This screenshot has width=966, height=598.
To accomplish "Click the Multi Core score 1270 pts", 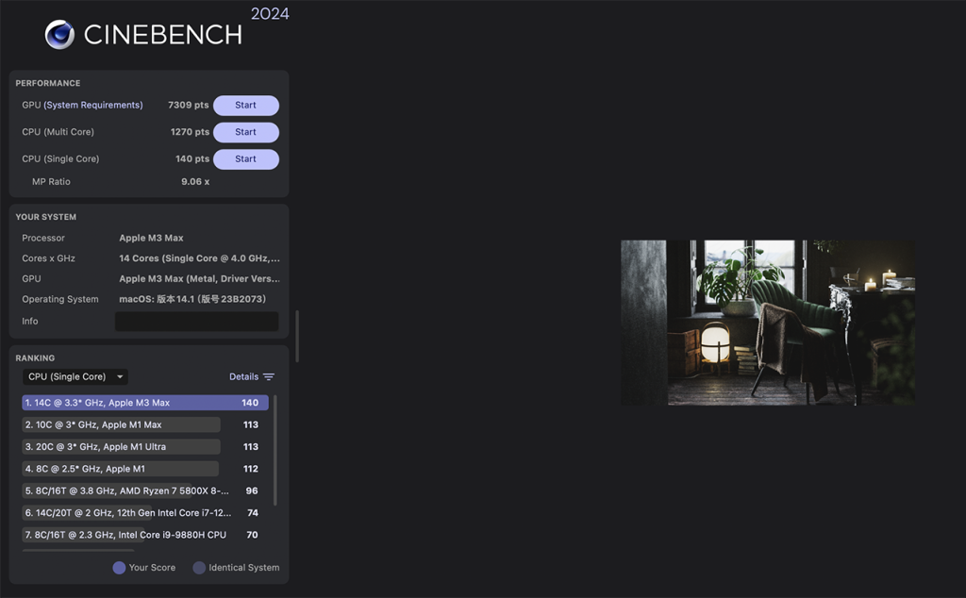I will point(190,132).
